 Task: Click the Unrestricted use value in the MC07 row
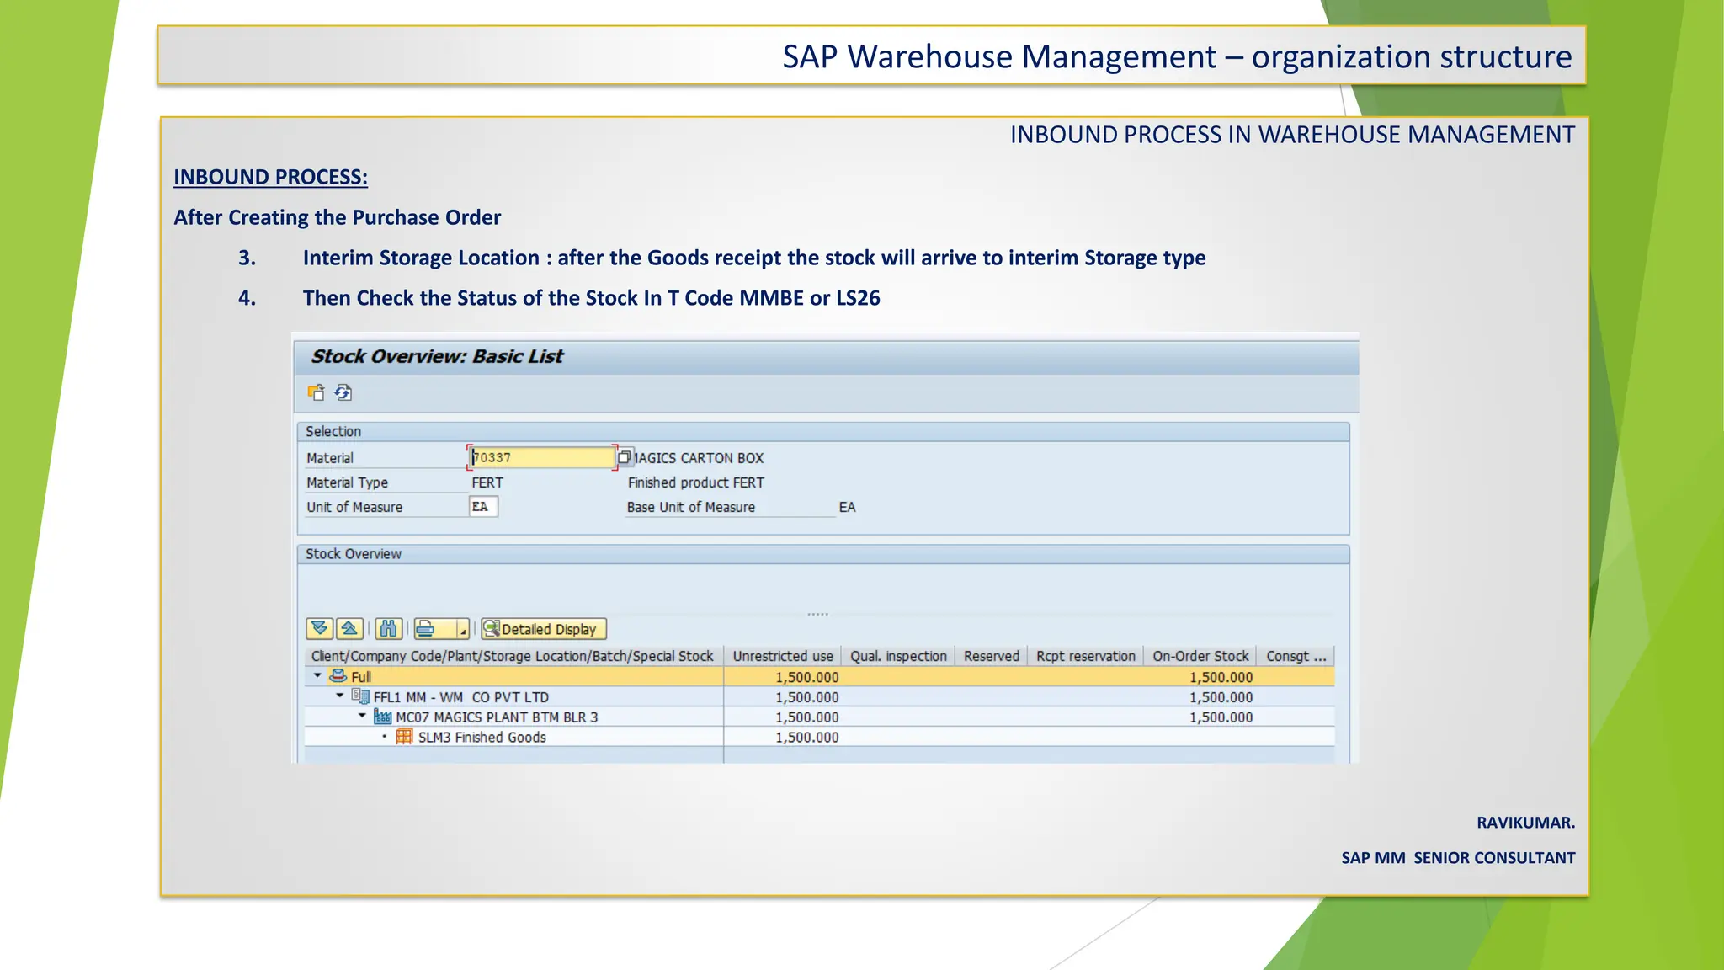click(x=807, y=717)
